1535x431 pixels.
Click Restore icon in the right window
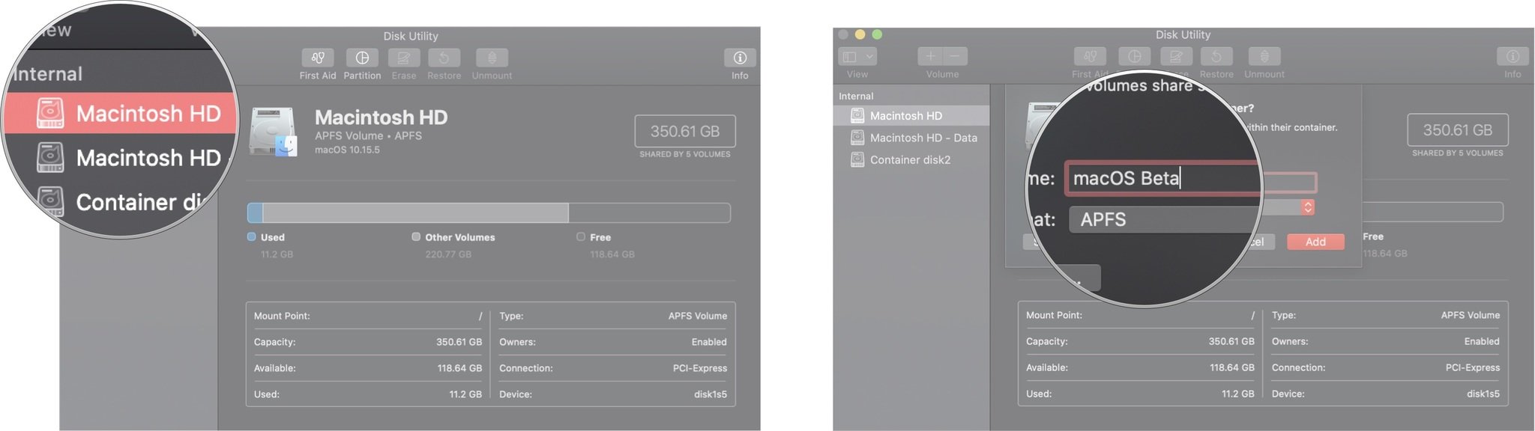[1216, 57]
